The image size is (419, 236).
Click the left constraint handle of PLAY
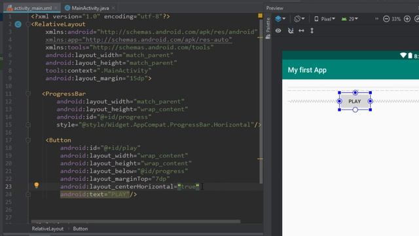point(339,101)
